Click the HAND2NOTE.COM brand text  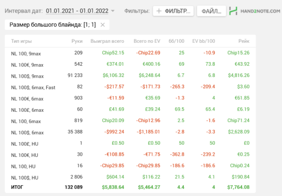[260, 11]
